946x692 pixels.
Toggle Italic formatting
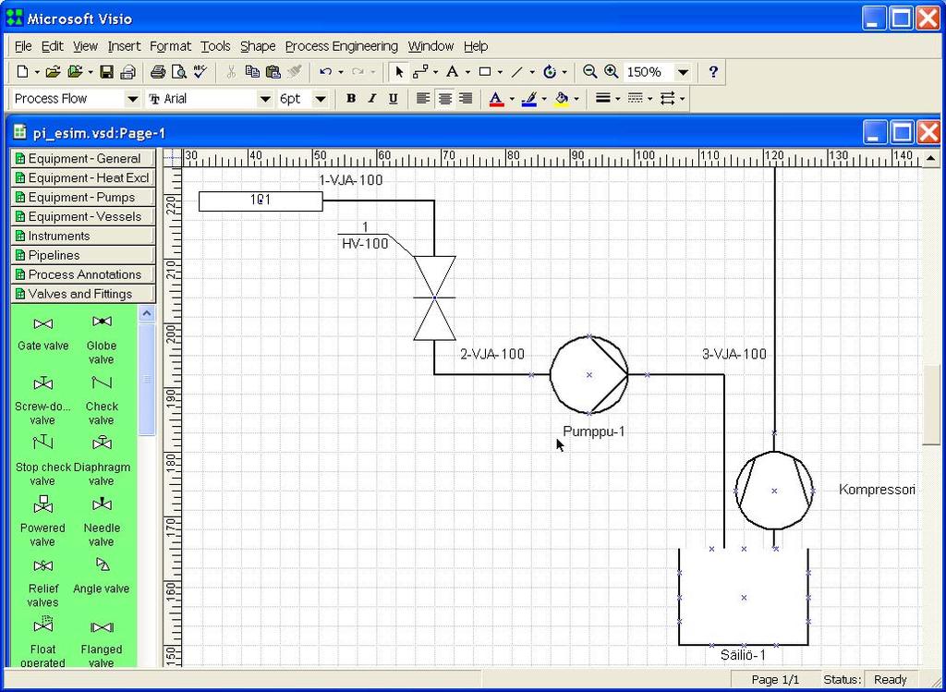tap(371, 99)
